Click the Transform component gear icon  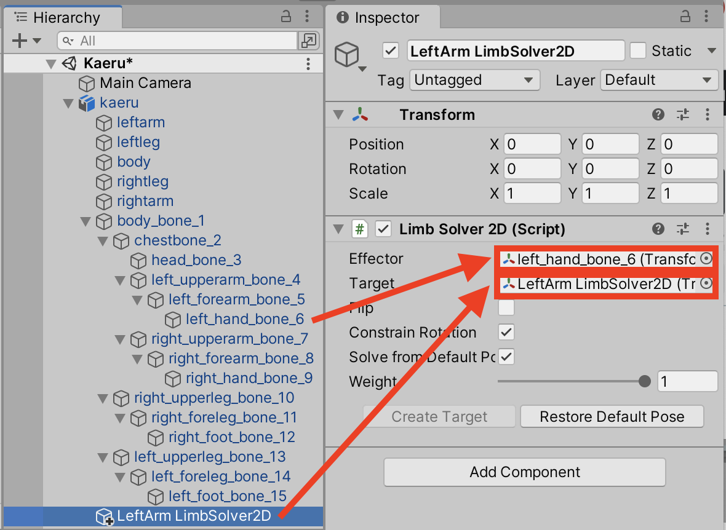pos(707,114)
